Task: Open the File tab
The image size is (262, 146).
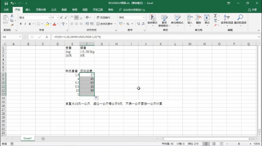Action: 6,10
